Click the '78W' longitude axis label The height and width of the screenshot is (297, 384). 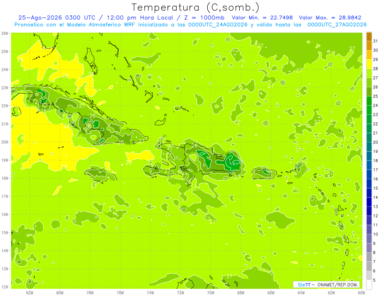click(90, 293)
